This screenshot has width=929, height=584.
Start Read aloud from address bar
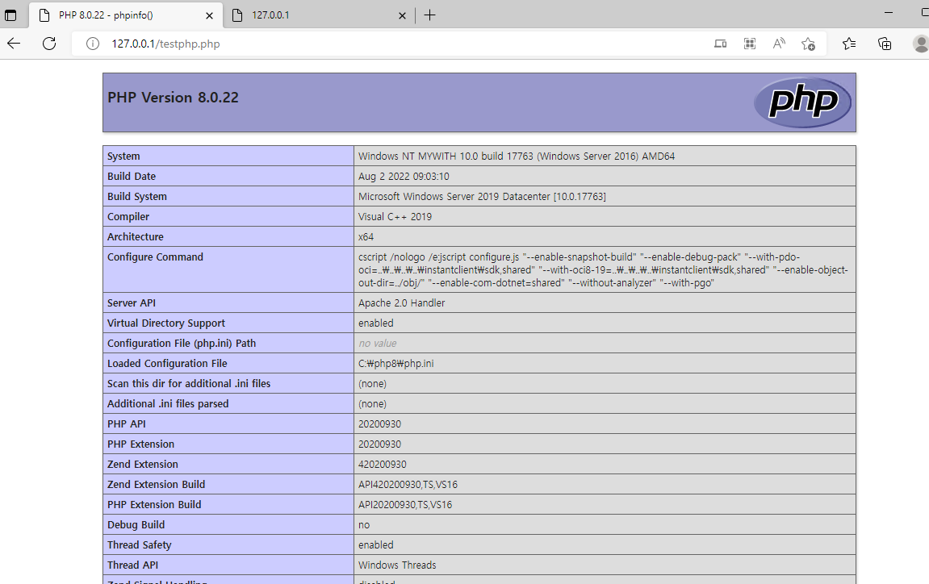pos(779,44)
